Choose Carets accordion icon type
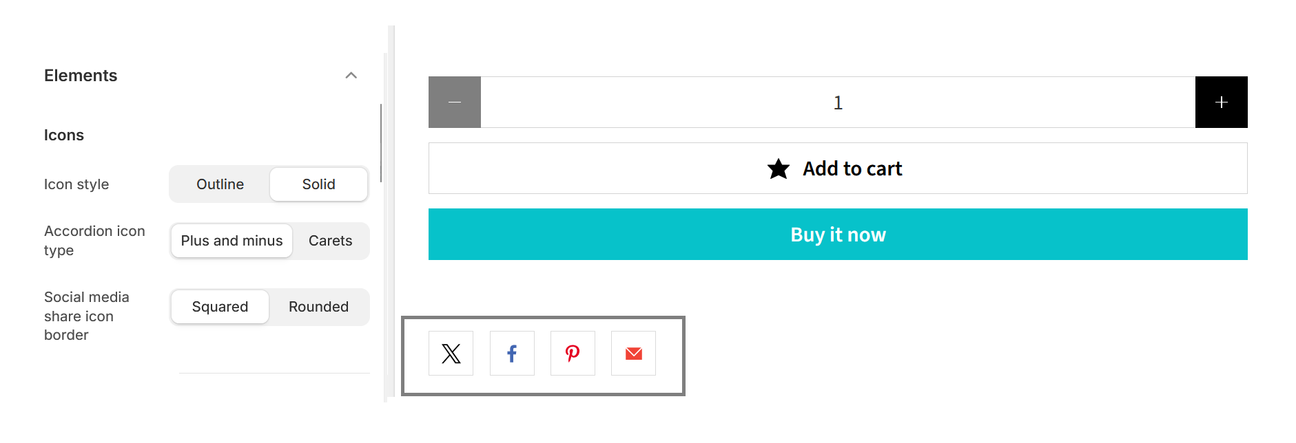 [x=330, y=241]
